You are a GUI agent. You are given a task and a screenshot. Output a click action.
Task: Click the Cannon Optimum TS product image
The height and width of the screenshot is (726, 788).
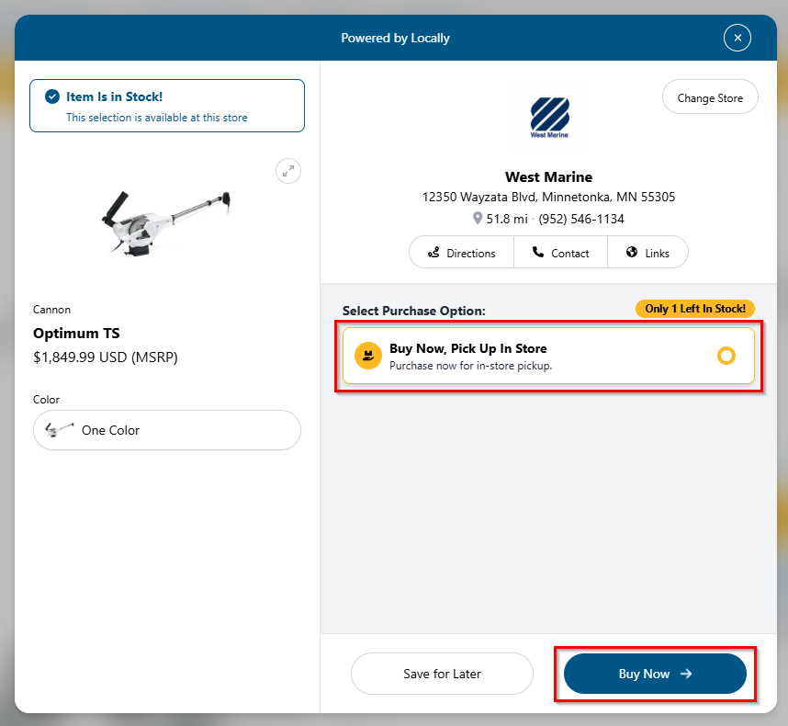pos(166,222)
